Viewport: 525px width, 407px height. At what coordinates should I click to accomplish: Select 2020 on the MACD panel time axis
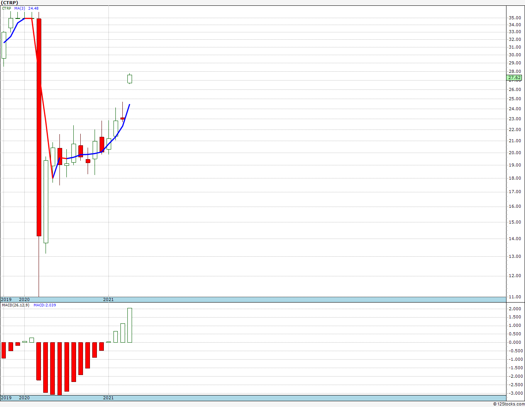point(24,397)
